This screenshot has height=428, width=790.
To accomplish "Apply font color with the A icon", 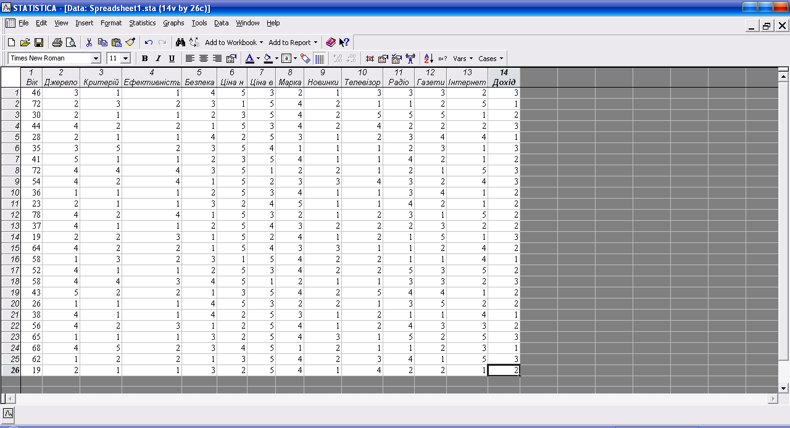I will tap(249, 59).
